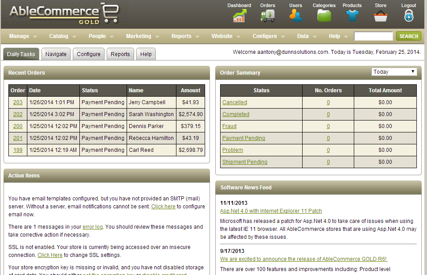Open the Categories folder icon
The image size is (427, 275).
click(324, 15)
